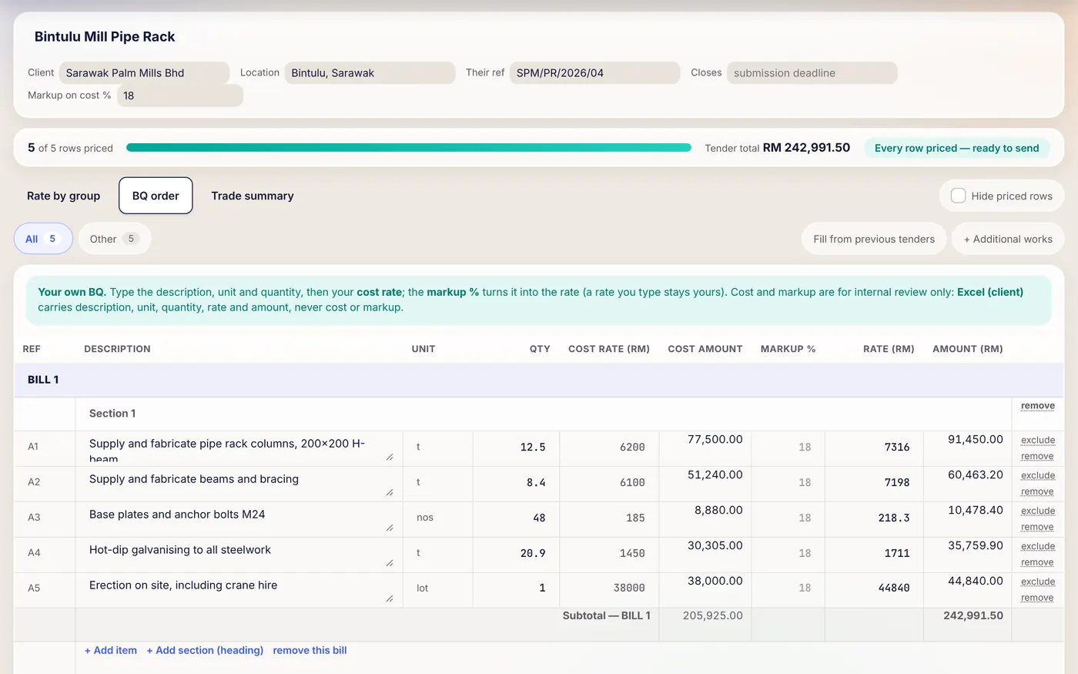This screenshot has width=1078, height=674.
Task: Filter rows by the Other trade chip
Action: (114, 239)
